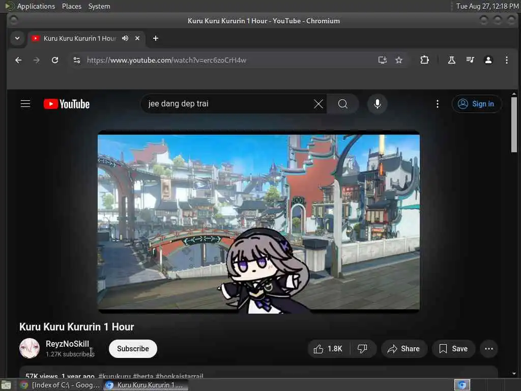The image size is (521, 391).
Task: Share the video
Action: pyautogui.click(x=403, y=349)
